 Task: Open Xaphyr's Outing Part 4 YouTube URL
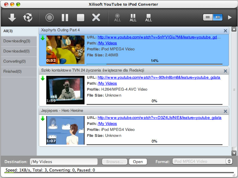[x=159, y=38]
